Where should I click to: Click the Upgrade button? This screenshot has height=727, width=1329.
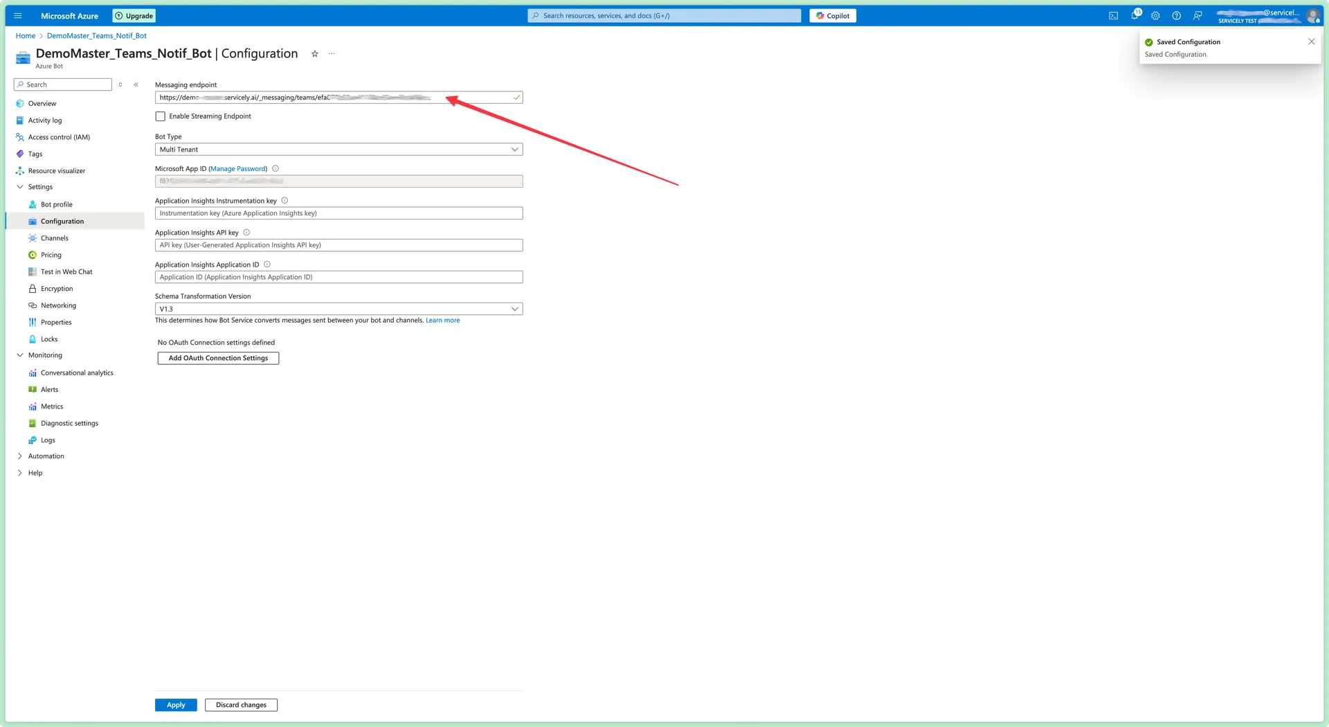coord(134,15)
